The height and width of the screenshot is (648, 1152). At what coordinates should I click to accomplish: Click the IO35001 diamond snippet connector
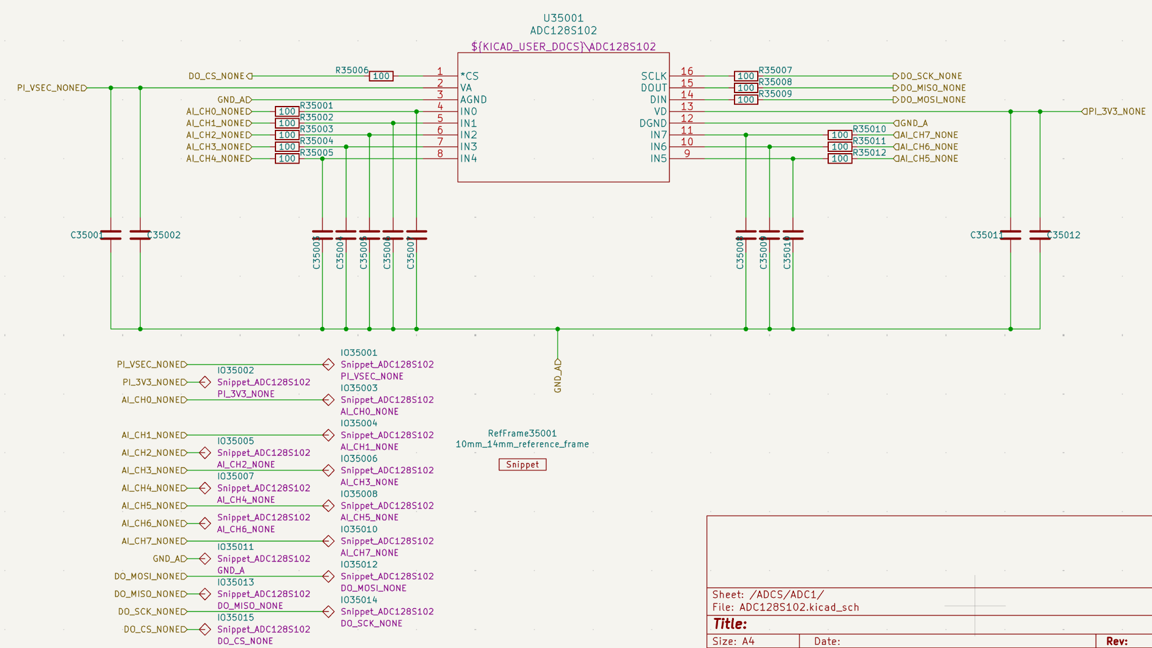328,364
